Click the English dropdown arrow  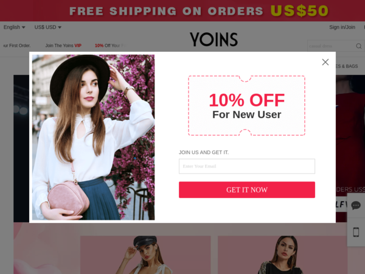tap(23, 27)
